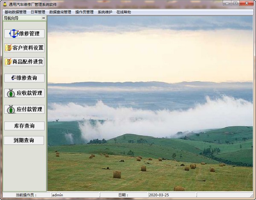The height and width of the screenshot is (200, 256).
Task: Click the application icon in title bar
Action: (5, 4)
